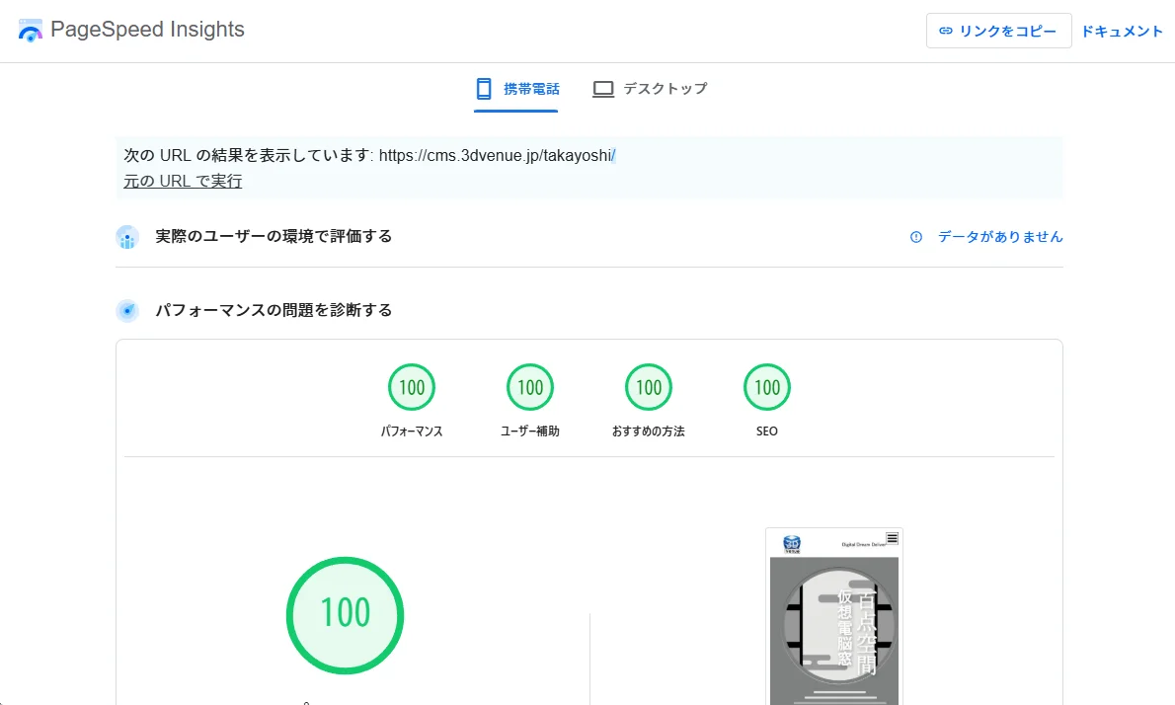
Task: Switch to the 携帯電話 tab
Action: click(x=516, y=89)
